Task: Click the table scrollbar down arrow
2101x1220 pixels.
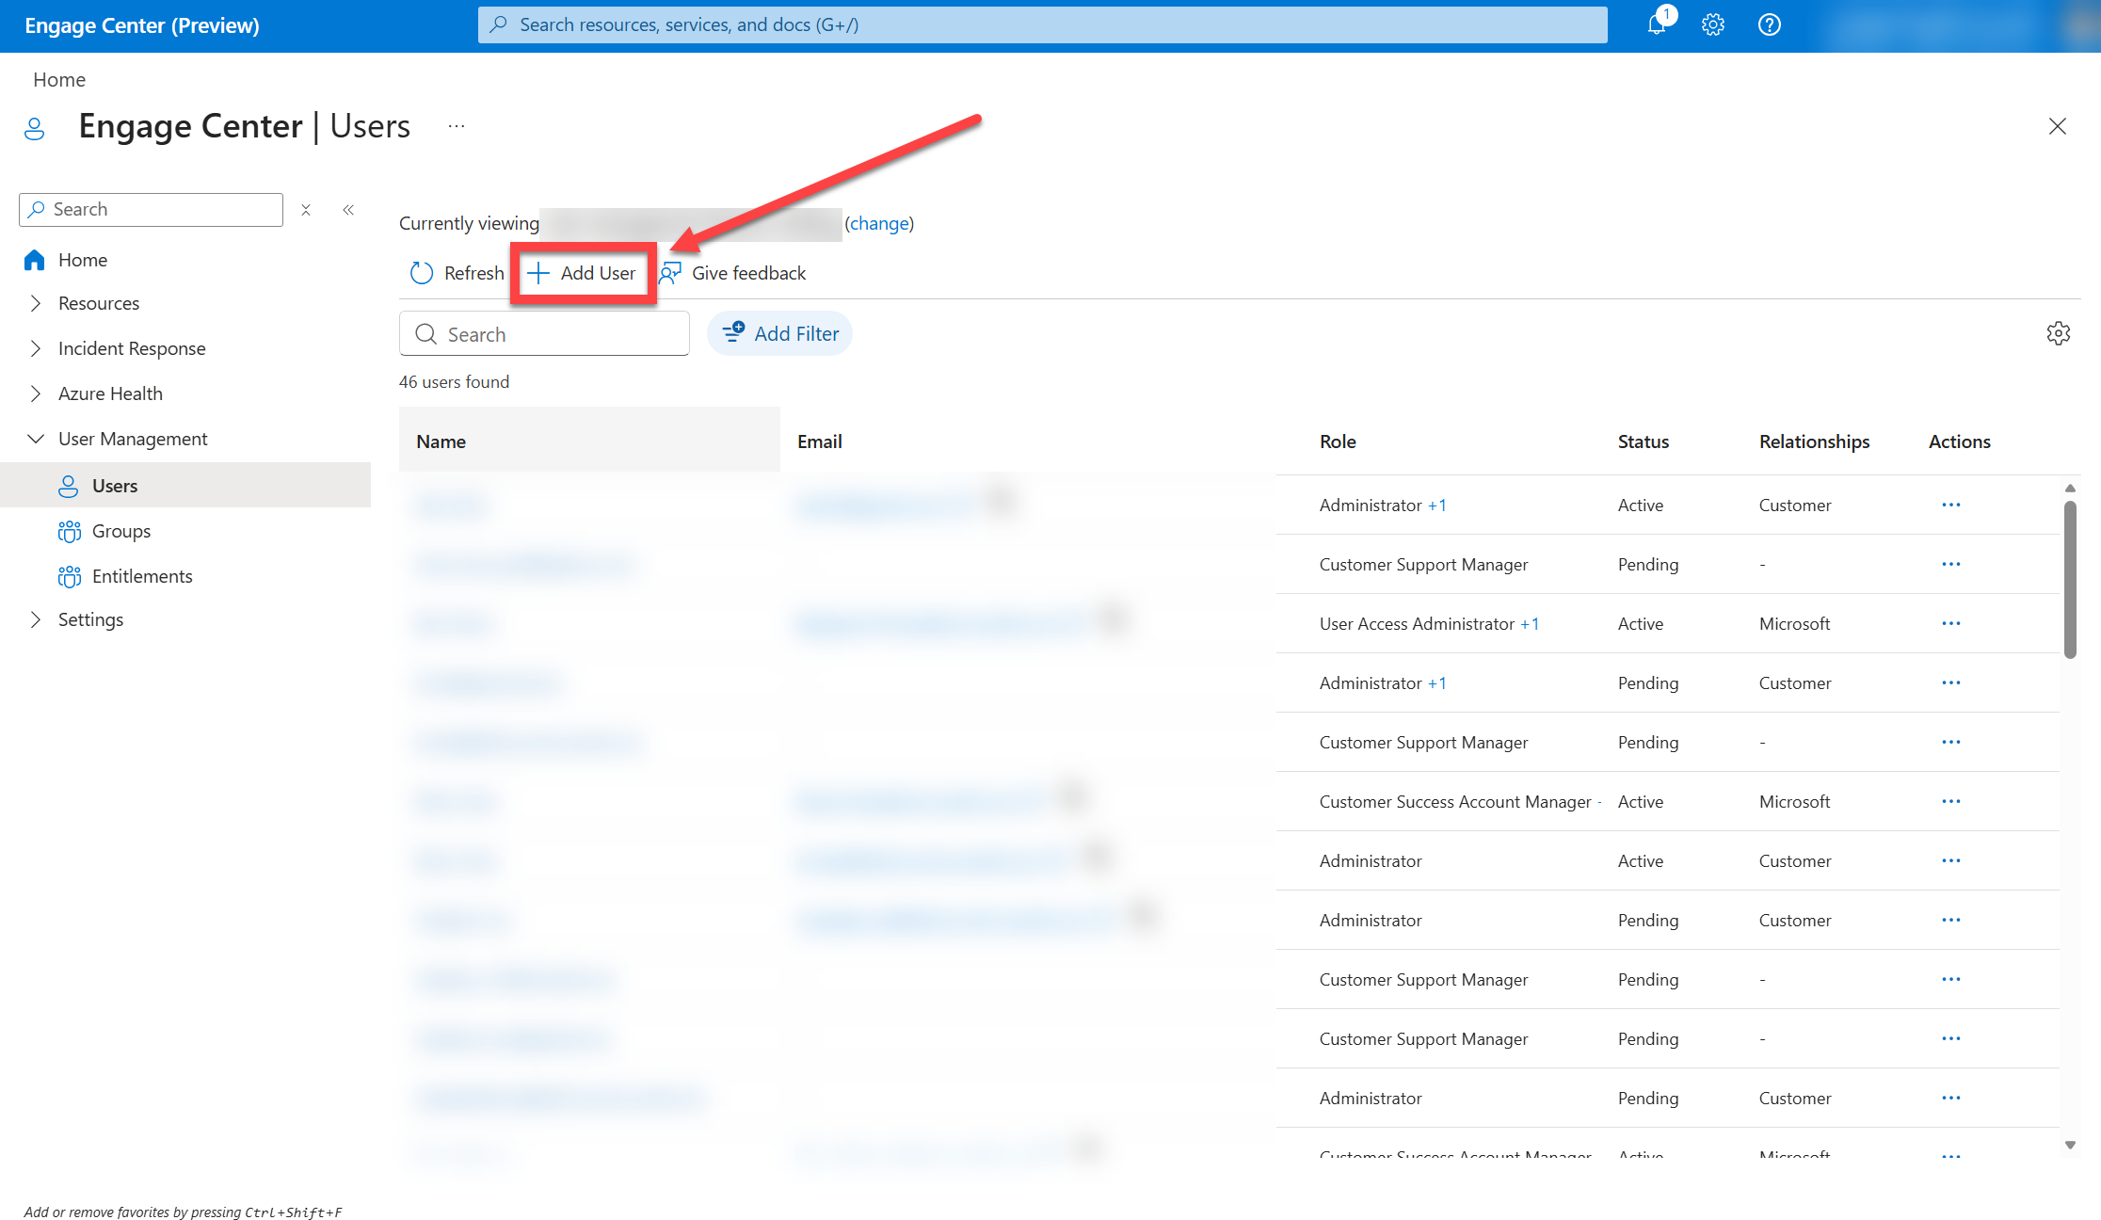Action: 2070,1146
